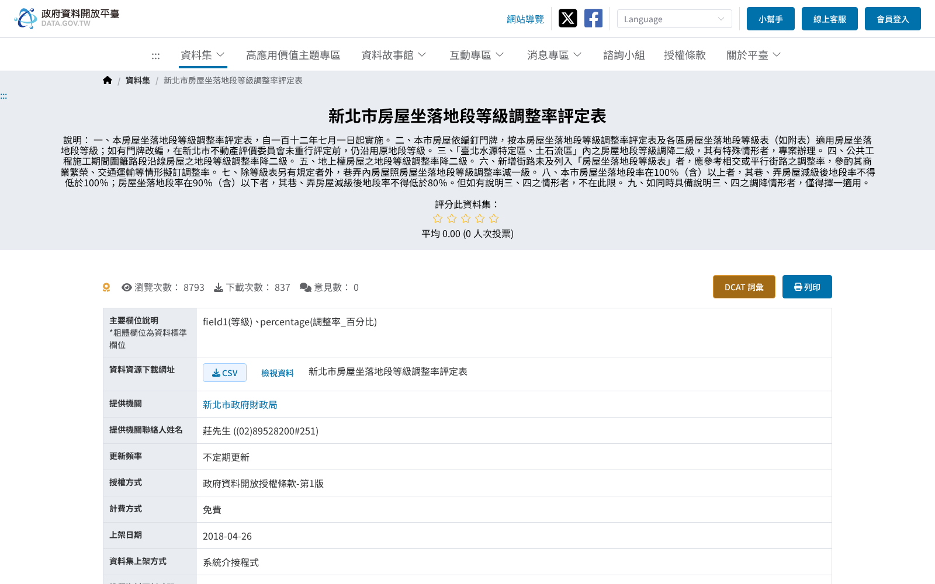Viewport: 935px width, 584px height.
Task: Click the contact 莊先生 phone text
Action: [261, 431]
